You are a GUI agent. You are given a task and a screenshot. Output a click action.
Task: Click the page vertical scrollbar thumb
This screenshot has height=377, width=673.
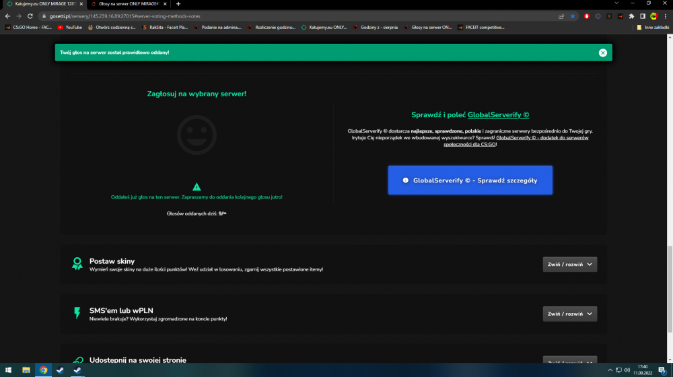pos(670,289)
